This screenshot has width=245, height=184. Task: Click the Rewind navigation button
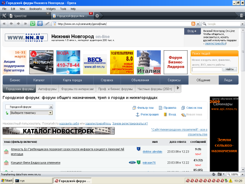click(x=4, y=24)
